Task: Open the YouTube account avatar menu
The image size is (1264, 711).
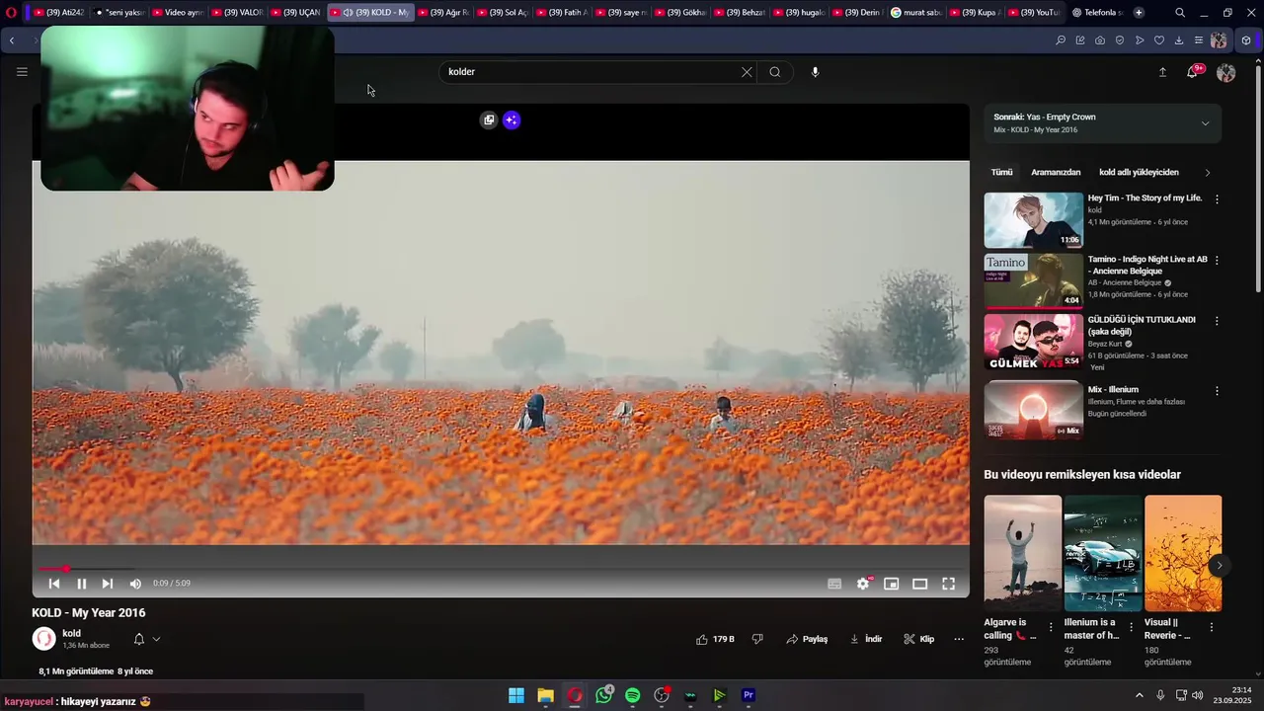Action: (x=1226, y=72)
